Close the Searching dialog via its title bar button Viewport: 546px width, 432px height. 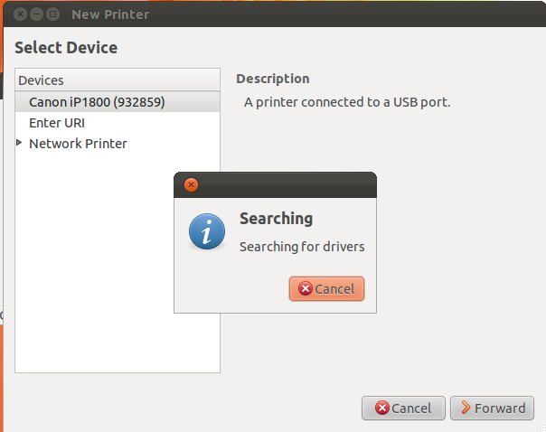pos(191,185)
